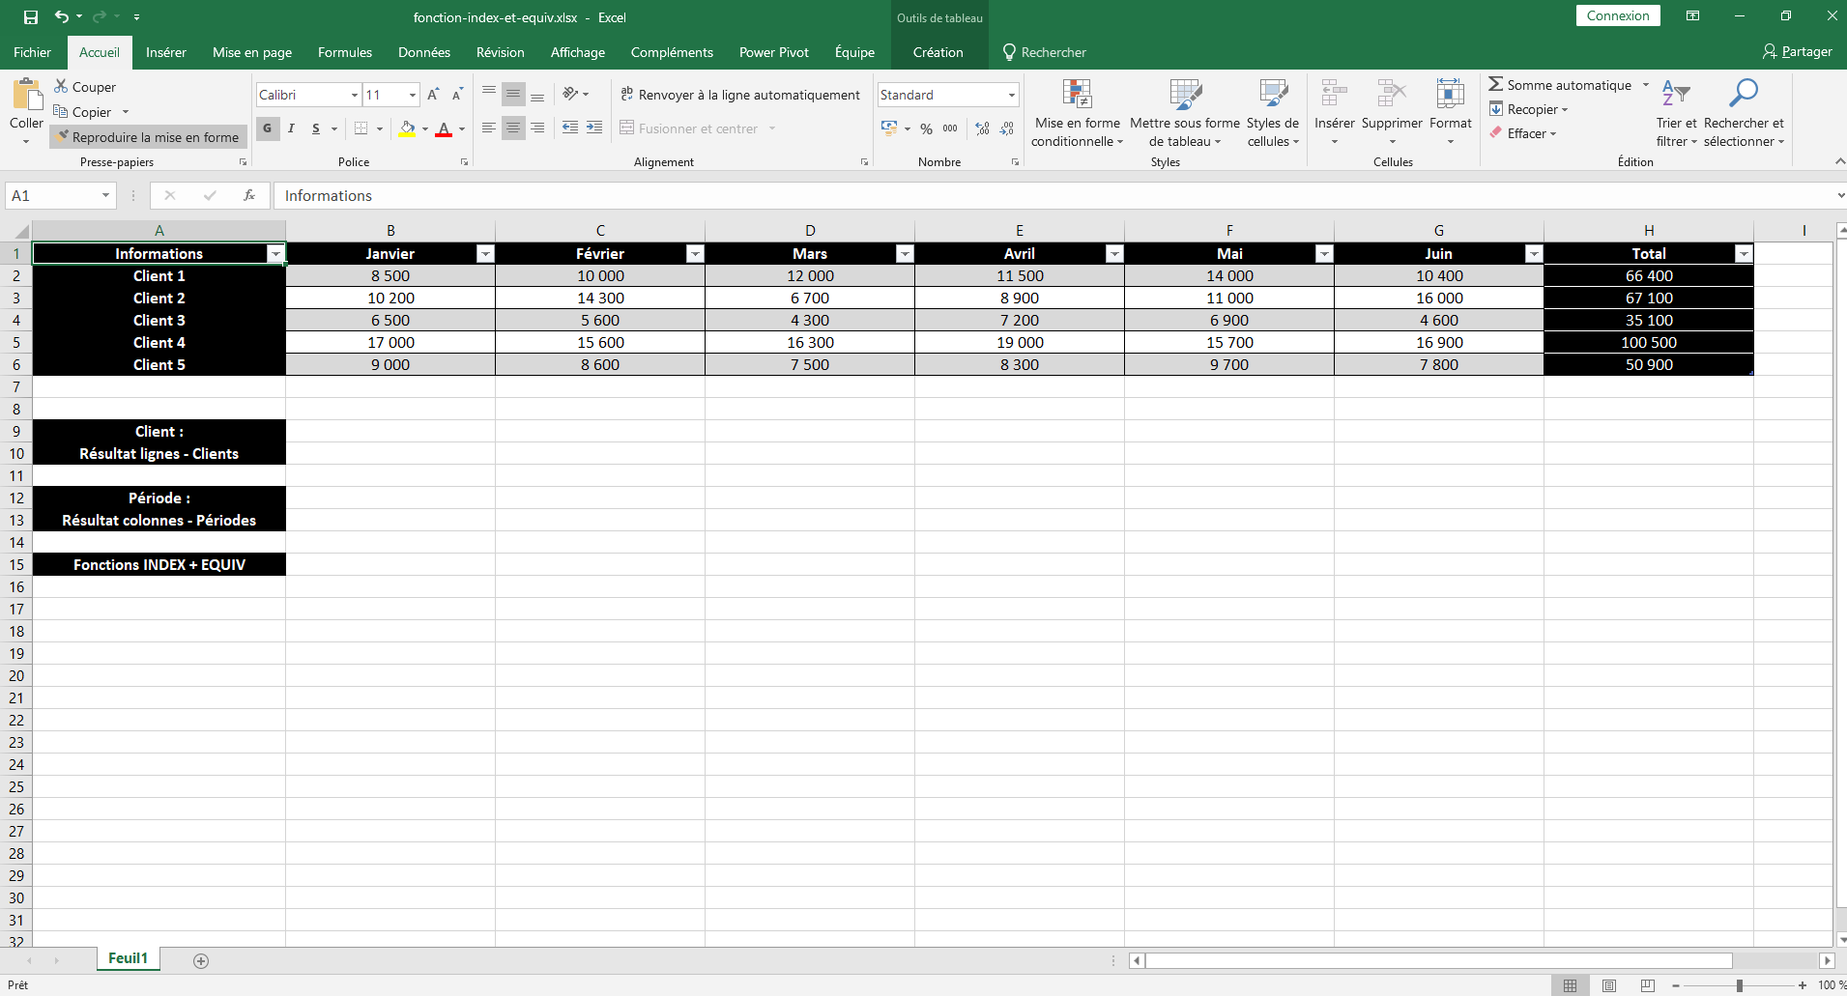Open the Création table tools tab

tap(938, 52)
